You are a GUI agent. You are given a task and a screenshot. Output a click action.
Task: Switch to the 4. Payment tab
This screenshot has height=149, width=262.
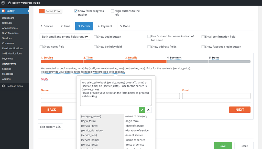point(105,26)
